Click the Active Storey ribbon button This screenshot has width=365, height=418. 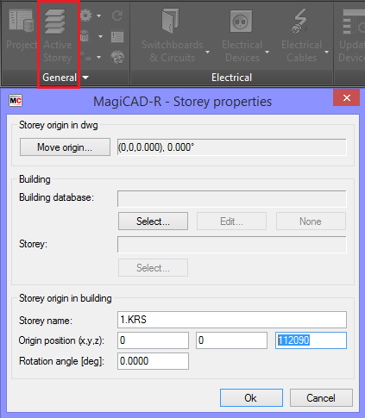click(58, 35)
